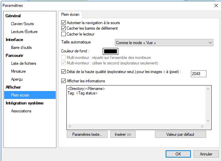
Task: Pick the black Couleur de fond swatch
Action: click(111, 51)
